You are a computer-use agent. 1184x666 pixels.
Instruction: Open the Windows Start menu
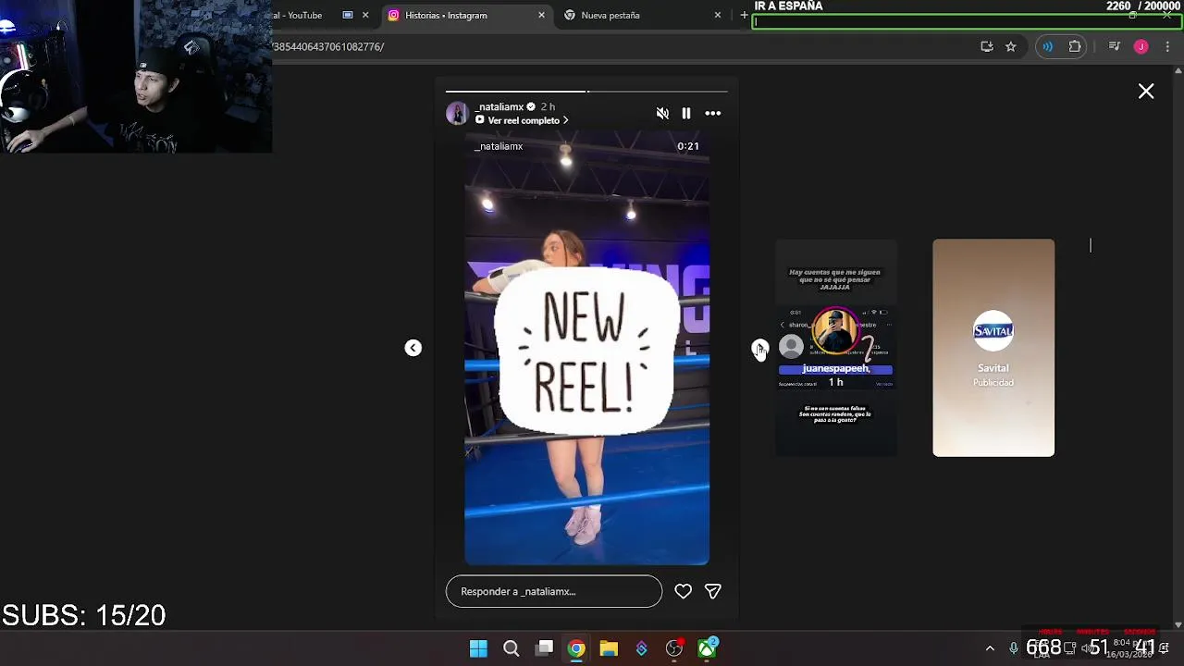click(478, 648)
